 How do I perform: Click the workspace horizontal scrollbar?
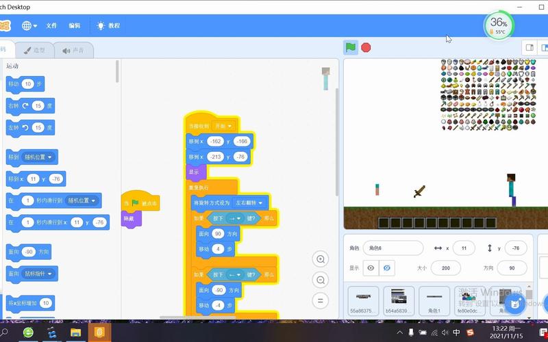(x=197, y=317)
